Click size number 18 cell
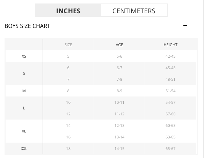Screen dimensions: 204x158 point(68,149)
